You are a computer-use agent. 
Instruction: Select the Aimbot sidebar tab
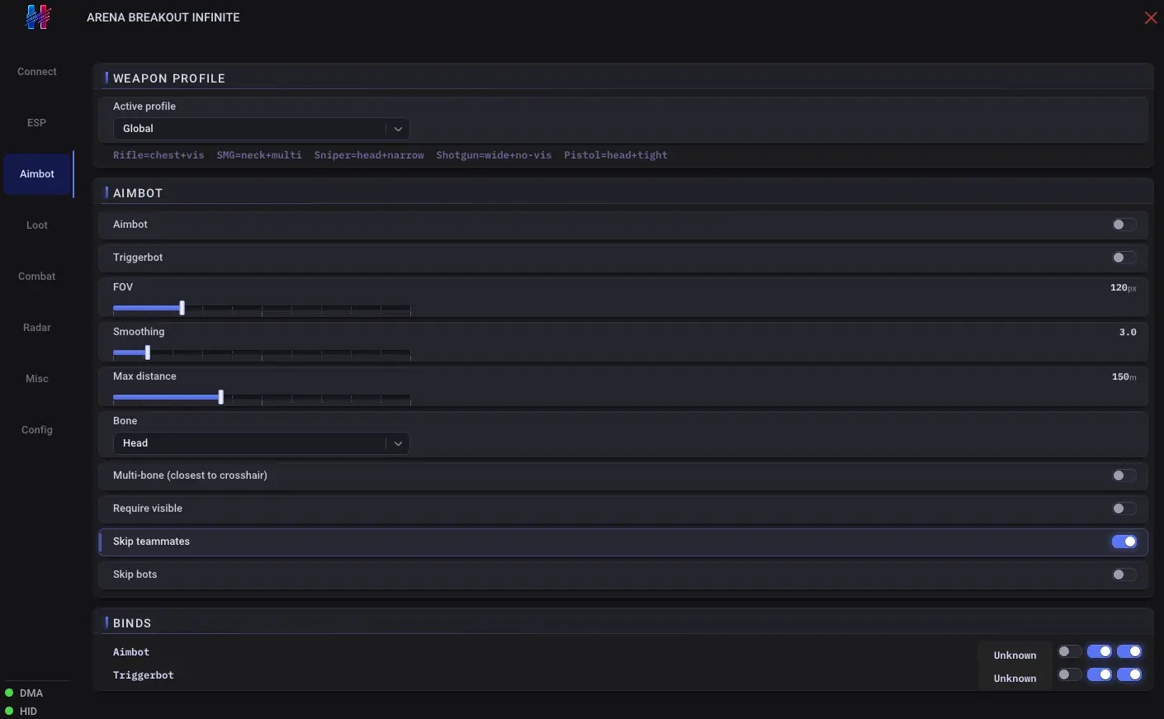(37, 174)
